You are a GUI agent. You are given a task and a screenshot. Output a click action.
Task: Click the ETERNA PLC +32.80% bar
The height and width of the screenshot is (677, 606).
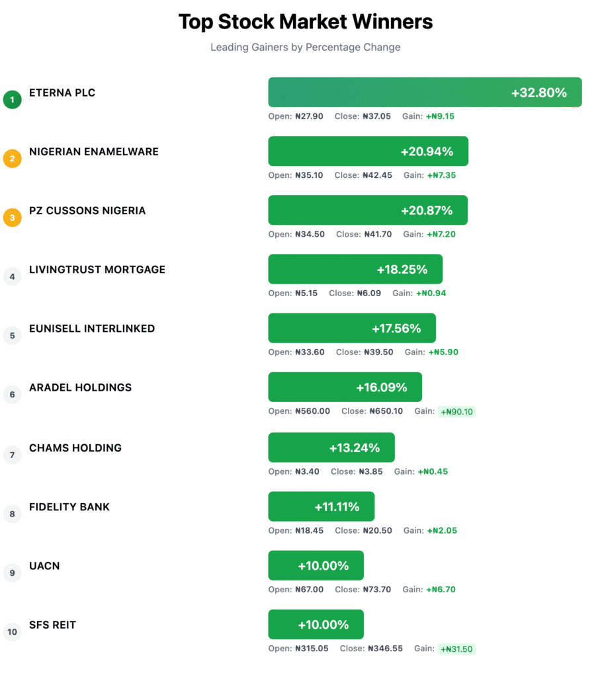[425, 93]
